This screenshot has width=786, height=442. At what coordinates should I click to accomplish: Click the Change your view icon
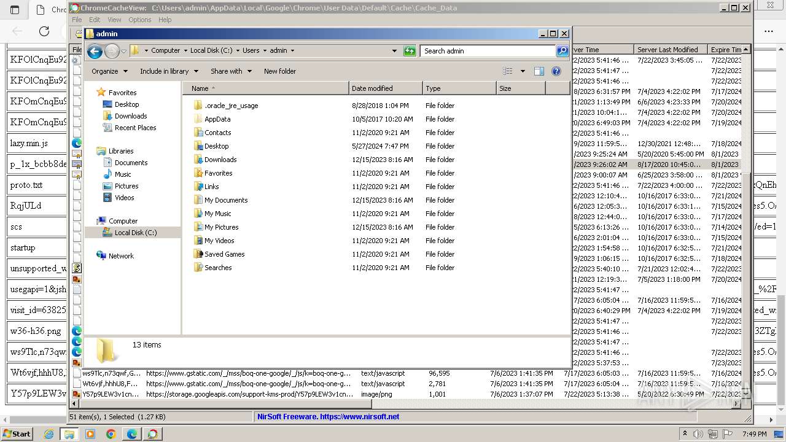(x=507, y=71)
